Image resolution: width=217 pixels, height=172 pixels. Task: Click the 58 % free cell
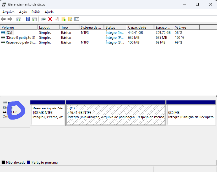178,33
